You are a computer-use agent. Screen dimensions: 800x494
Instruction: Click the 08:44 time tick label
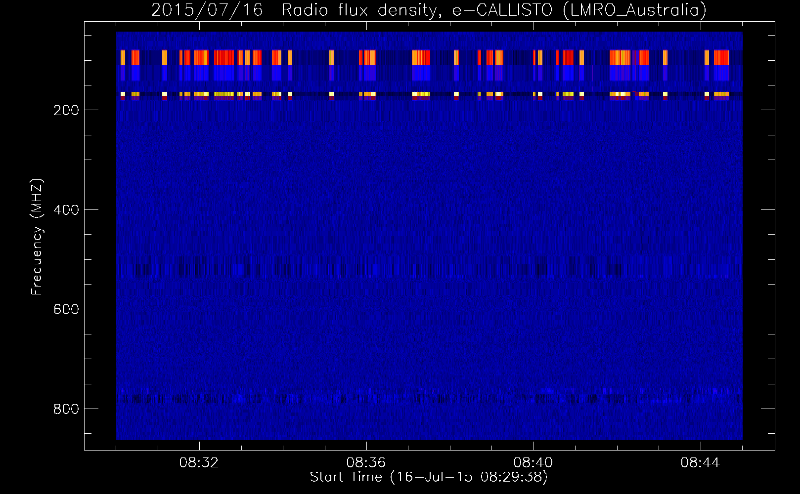coord(700,463)
